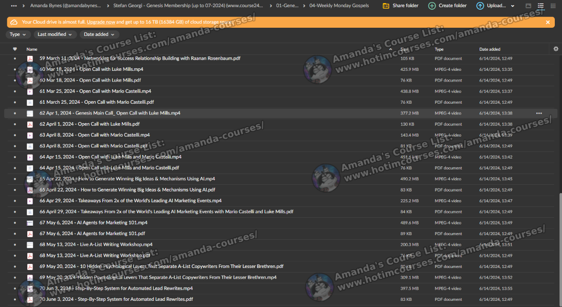The height and width of the screenshot is (307, 562).
Task: Sort files by the Date added column
Action: (490, 49)
